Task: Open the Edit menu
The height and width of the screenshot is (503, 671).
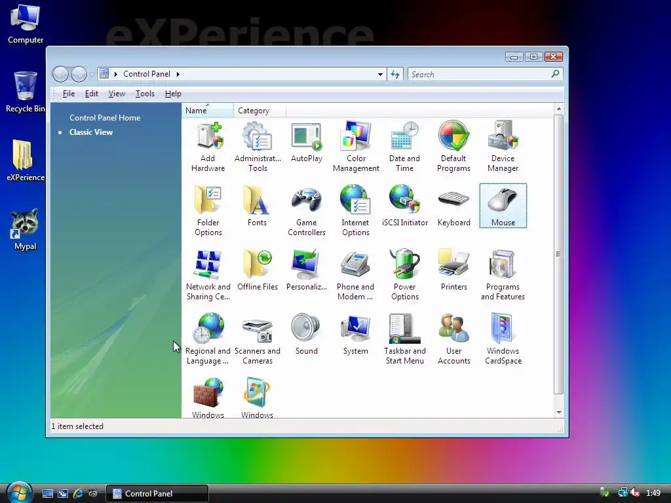Action: point(92,94)
